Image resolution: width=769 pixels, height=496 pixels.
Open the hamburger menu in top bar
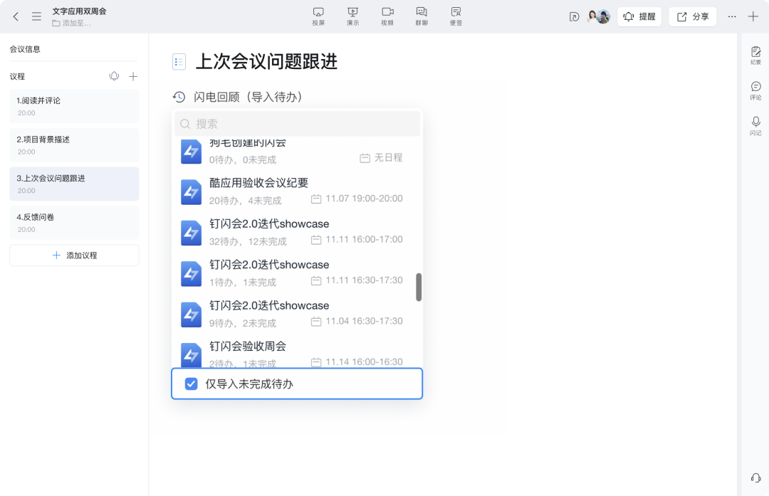click(36, 16)
